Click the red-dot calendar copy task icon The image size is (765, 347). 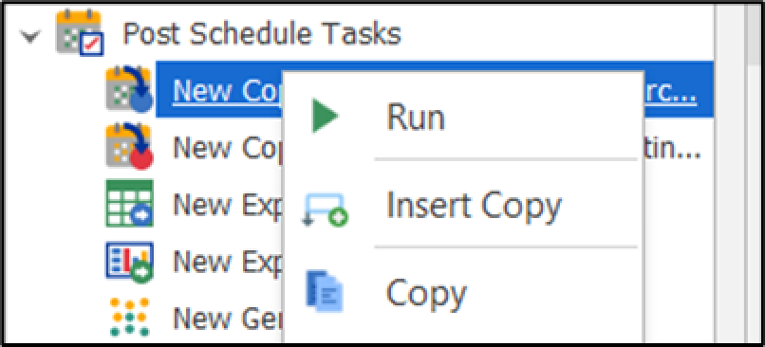(x=129, y=146)
